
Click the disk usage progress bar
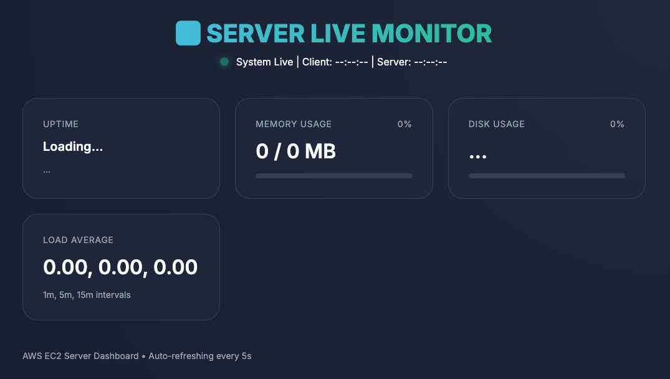[x=547, y=176]
